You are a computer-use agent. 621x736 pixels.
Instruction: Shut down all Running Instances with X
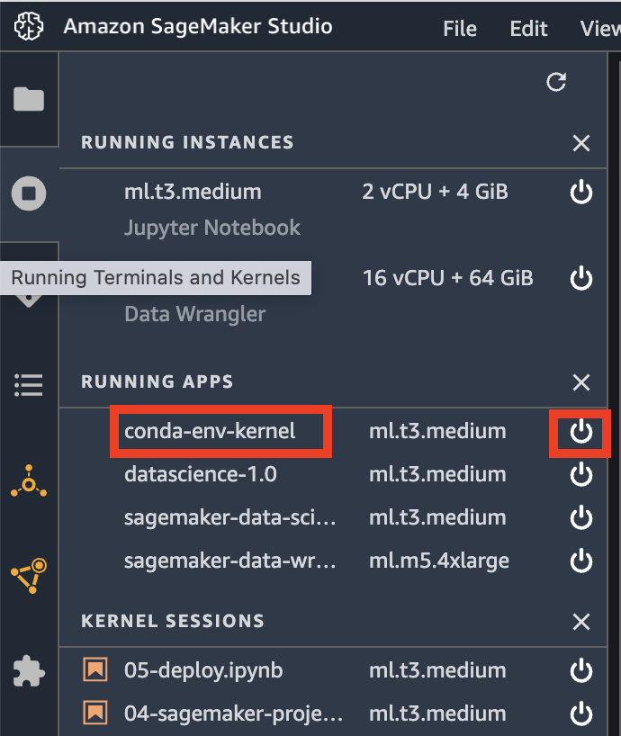(581, 143)
